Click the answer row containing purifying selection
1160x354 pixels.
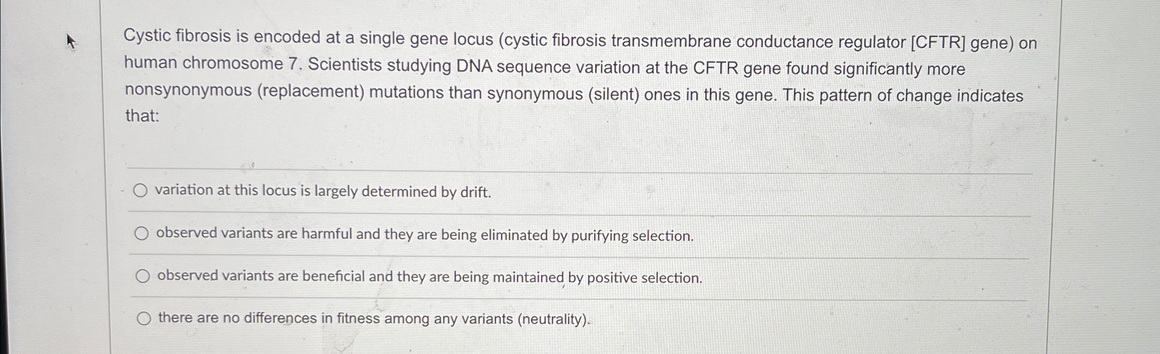tap(424, 235)
